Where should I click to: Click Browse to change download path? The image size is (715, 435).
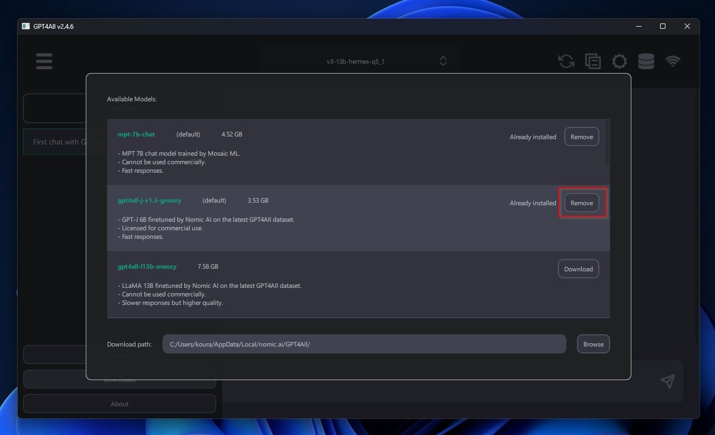click(593, 344)
